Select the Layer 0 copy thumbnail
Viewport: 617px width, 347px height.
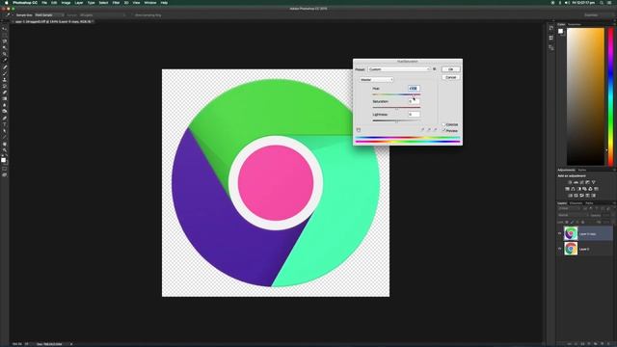[571, 233]
